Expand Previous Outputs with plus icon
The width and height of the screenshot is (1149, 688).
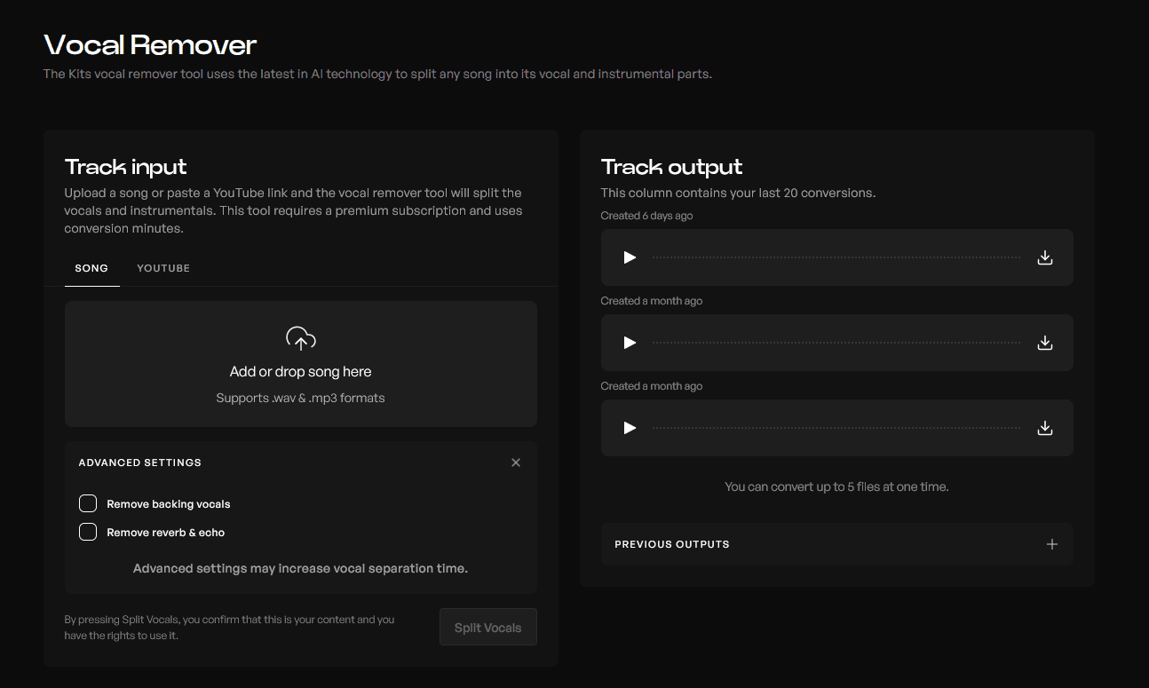pos(1052,544)
